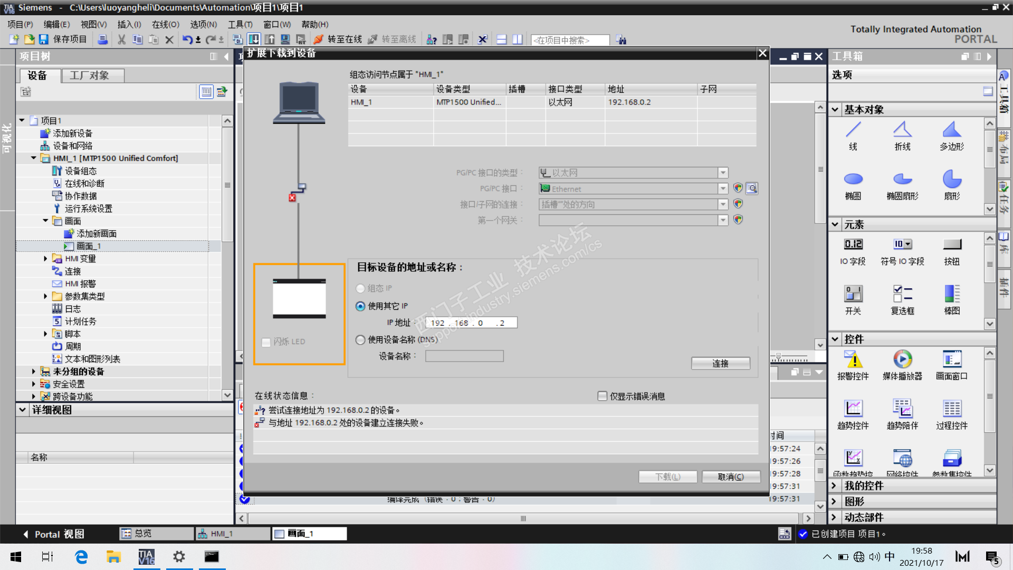Select the use other IP radio button
This screenshot has width=1013, height=570.
click(360, 306)
